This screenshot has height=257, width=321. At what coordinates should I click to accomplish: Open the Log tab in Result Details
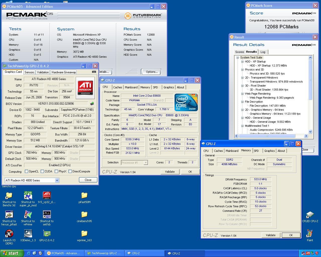click(x=263, y=52)
